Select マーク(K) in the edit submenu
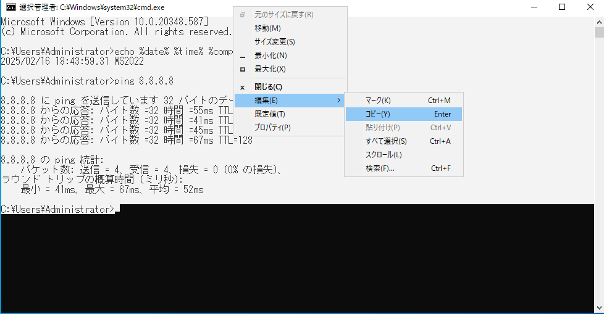The image size is (604, 314). pyautogui.click(x=378, y=101)
